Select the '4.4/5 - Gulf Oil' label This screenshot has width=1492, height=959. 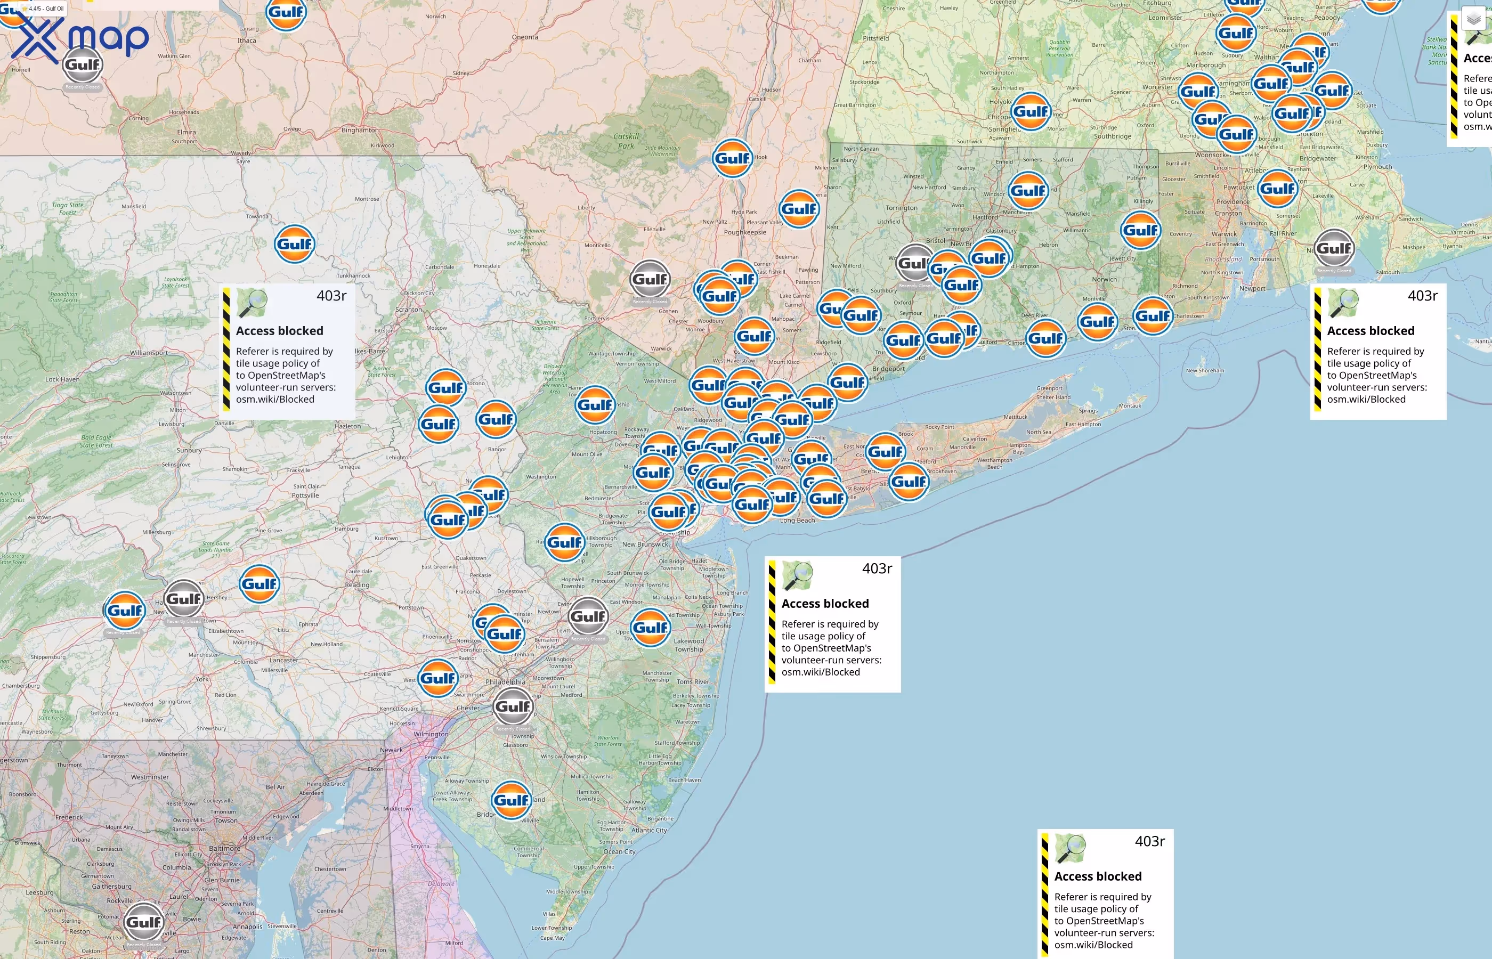pyautogui.click(x=42, y=8)
